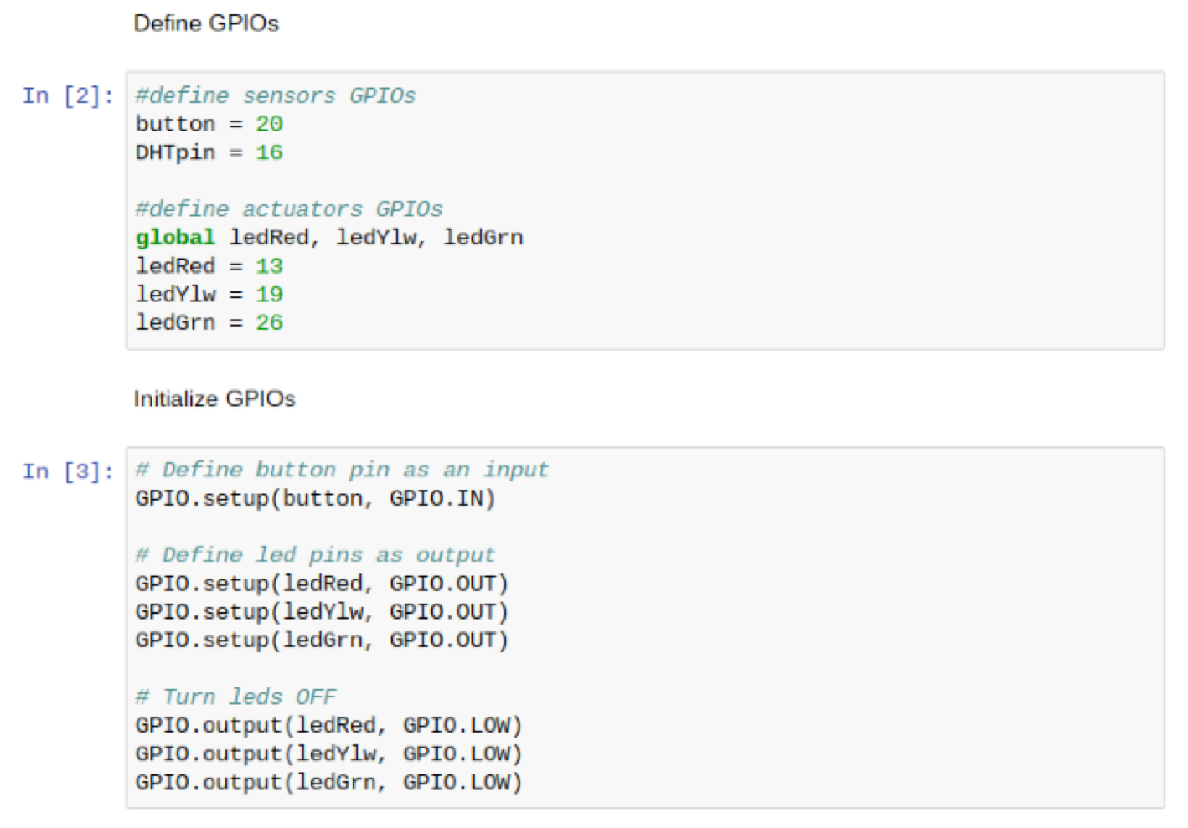Click the GPIO.setup(ledGrn, GPIO.OUT) line
Screen dimensions: 1188x828
[x=322, y=641]
